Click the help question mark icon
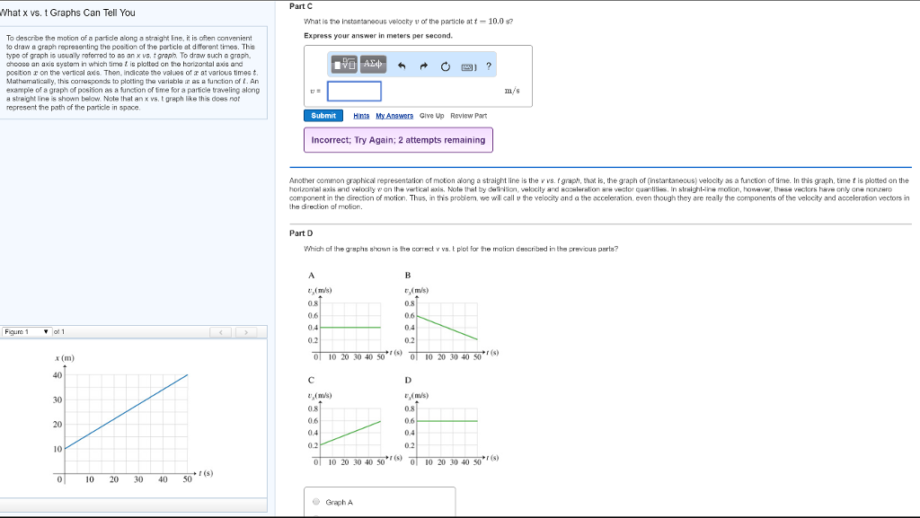 tap(488, 66)
